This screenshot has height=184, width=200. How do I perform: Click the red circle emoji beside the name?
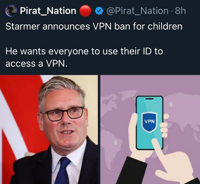click(x=85, y=11)
